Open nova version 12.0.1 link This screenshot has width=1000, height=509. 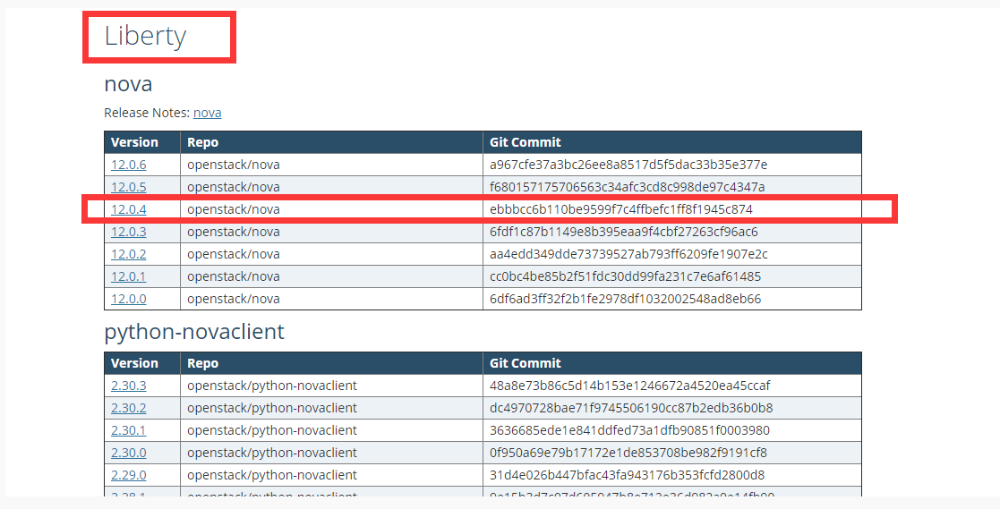pos(128,276)
